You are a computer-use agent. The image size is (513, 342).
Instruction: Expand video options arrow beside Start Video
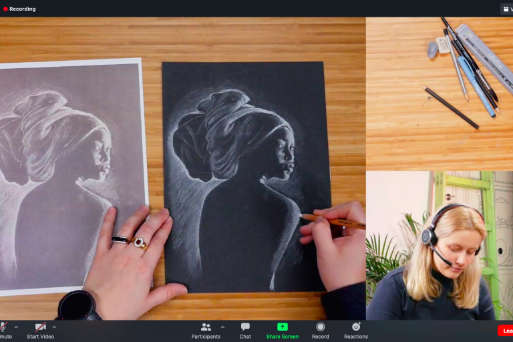(54, 327)
